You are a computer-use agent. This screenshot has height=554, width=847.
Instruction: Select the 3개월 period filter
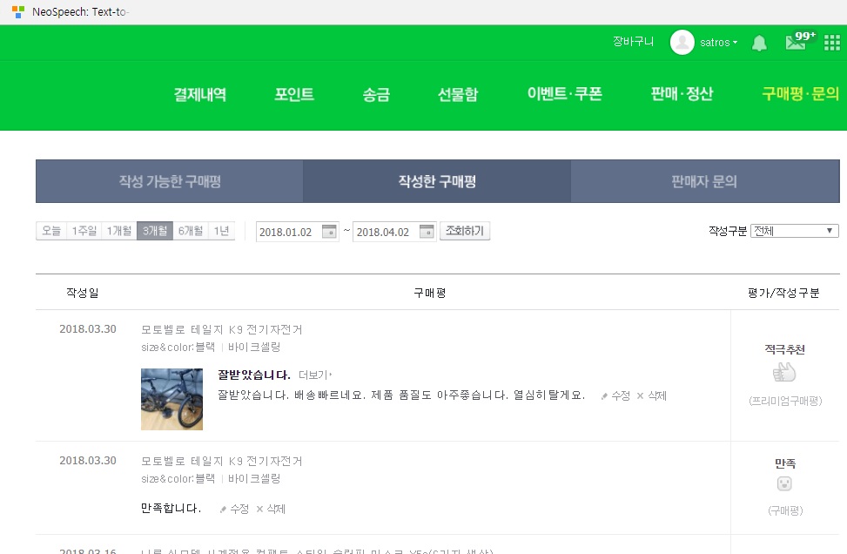[155, 231]
